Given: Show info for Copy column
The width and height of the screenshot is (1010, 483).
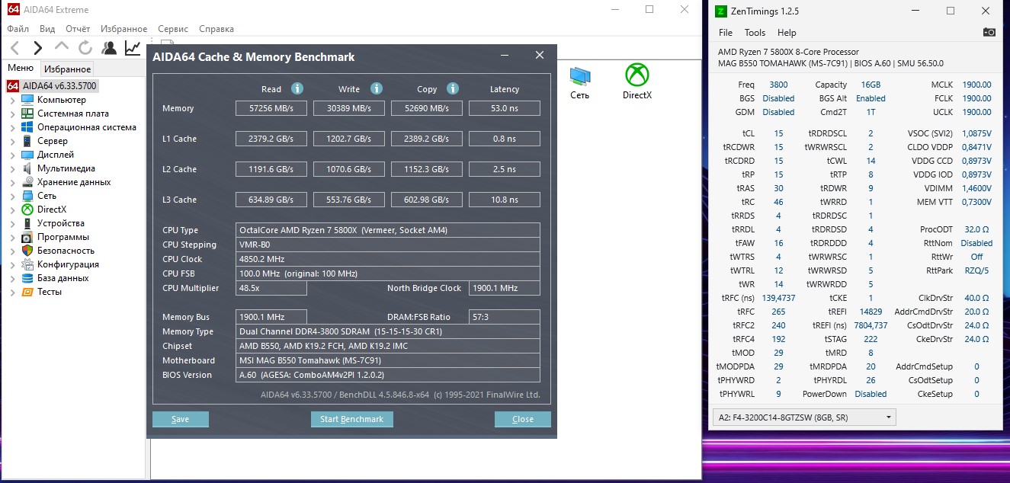Looking at the screenshot, I should (x=453, y=88).
